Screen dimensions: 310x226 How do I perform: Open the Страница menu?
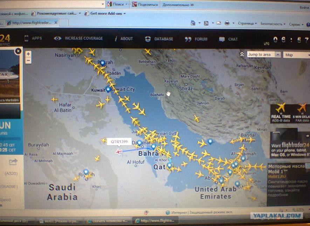(247, 24)
